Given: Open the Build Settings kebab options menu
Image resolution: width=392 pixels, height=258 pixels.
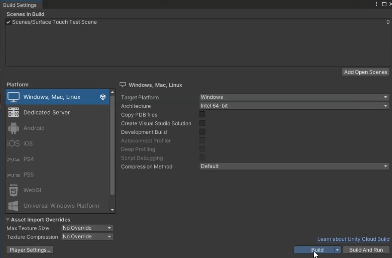Looking at the screenshot, I should pos(376,4).
